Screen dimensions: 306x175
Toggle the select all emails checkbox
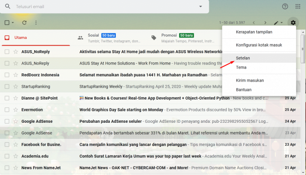(7, 22)
